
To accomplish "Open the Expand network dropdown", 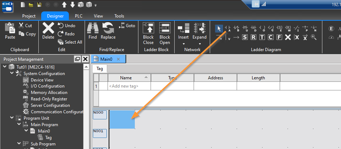I will click(x=199, y=33).
